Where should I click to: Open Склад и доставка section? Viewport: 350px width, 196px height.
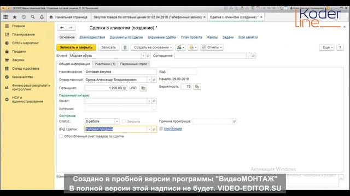pyautogui.click(x=26, y=69)
